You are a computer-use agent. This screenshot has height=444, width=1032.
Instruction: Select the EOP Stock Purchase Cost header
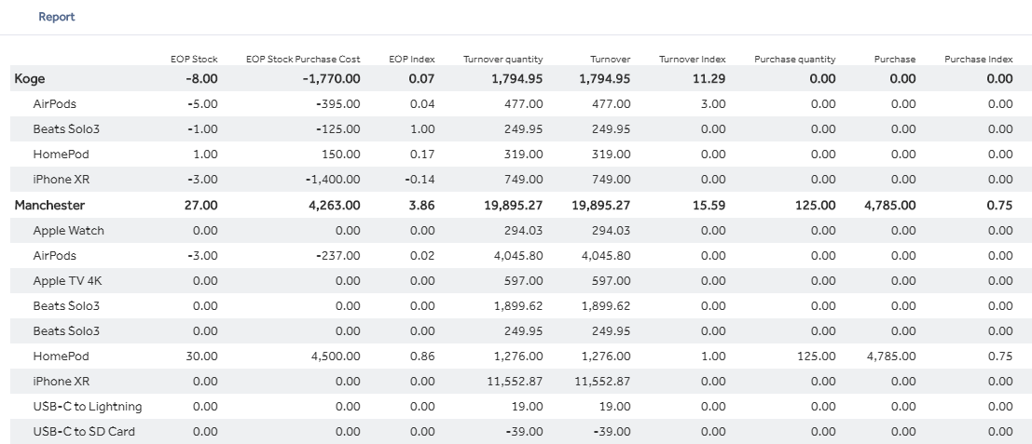click(303, 60)
